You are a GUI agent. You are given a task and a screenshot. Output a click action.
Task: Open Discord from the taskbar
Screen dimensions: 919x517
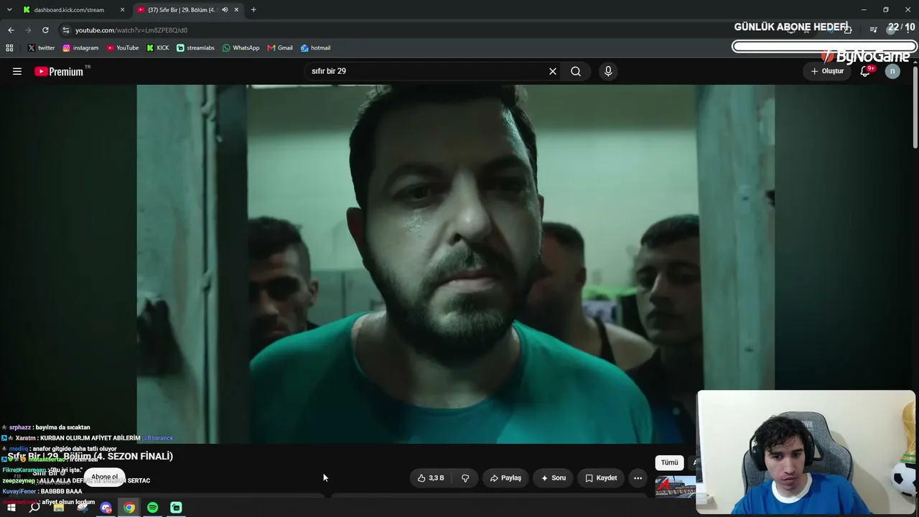106,508
